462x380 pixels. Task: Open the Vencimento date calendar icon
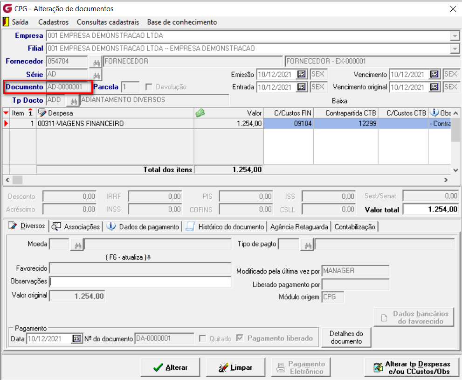pyautogui.click(x=434, y=74)
